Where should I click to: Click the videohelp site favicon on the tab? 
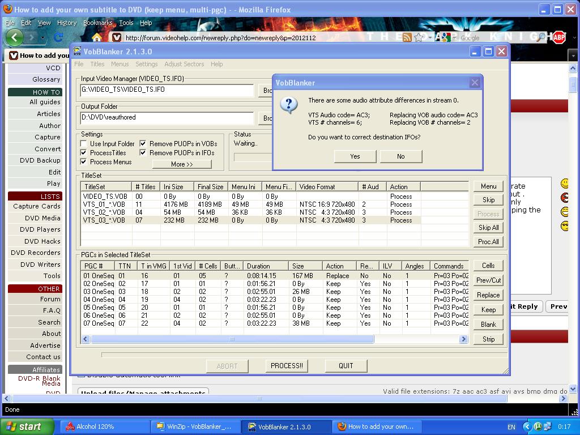pyautogui.click(x=14, y=56)
